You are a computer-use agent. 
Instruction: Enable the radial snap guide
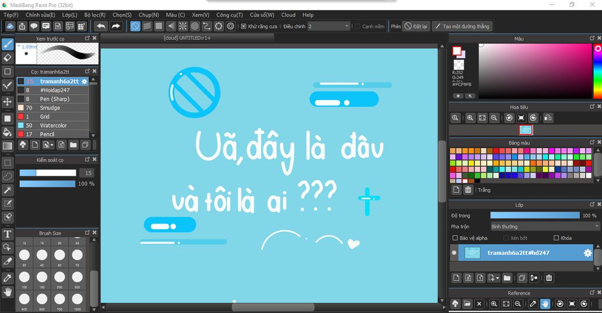click(x=183, y=26)
